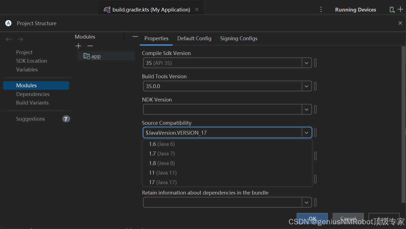Click the Android Studio logo icon

tap(8, 23)
